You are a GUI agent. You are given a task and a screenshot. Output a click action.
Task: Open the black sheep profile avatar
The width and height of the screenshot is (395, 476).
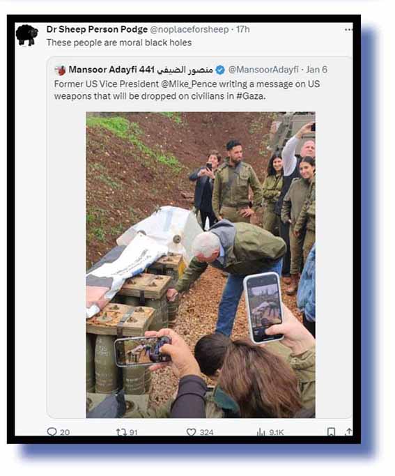click(x=26, y=35)
